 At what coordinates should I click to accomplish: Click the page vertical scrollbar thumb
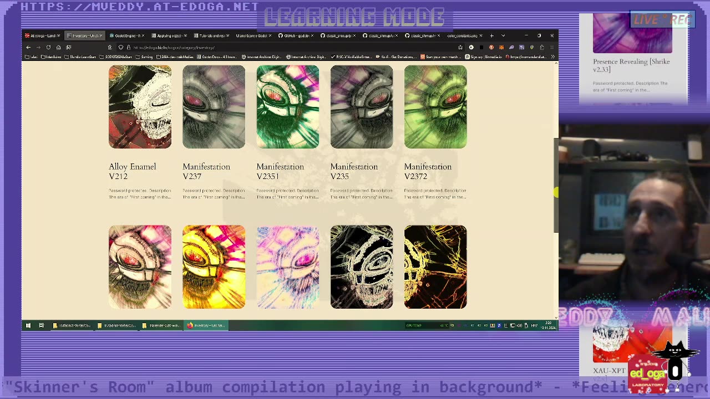pyautogui.click(x=556, y=185)
